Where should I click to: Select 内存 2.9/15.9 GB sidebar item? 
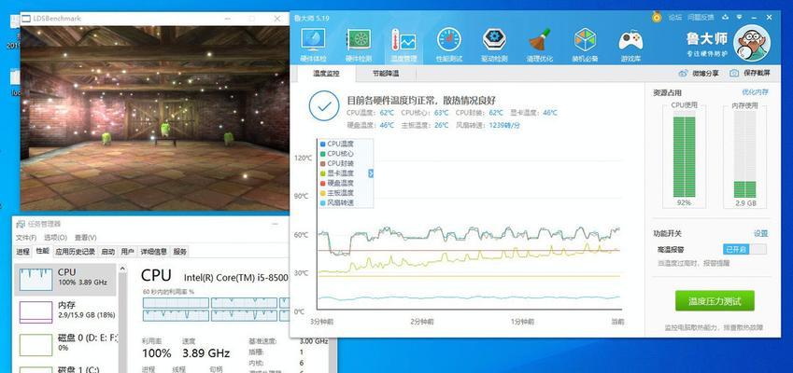point(64,312)
